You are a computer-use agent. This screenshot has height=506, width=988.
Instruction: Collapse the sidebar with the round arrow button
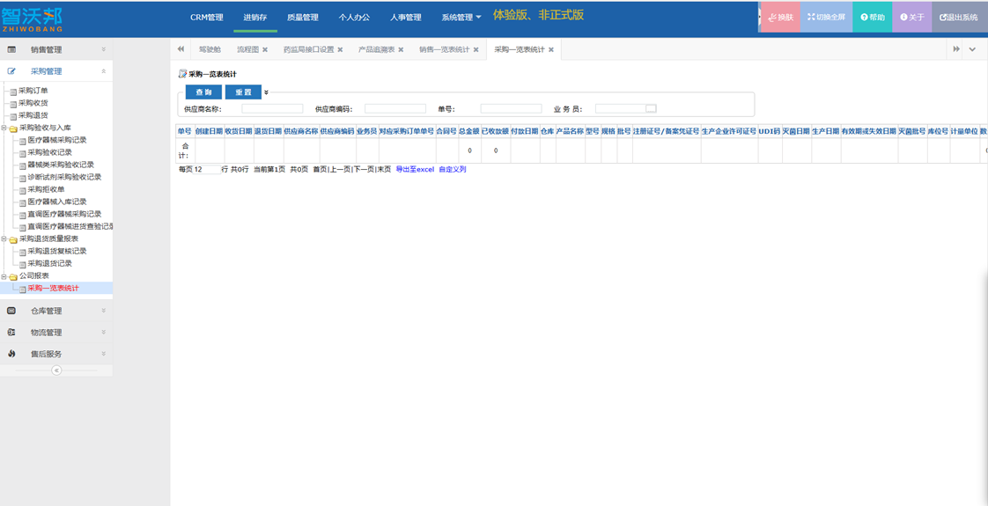point(56,370)
